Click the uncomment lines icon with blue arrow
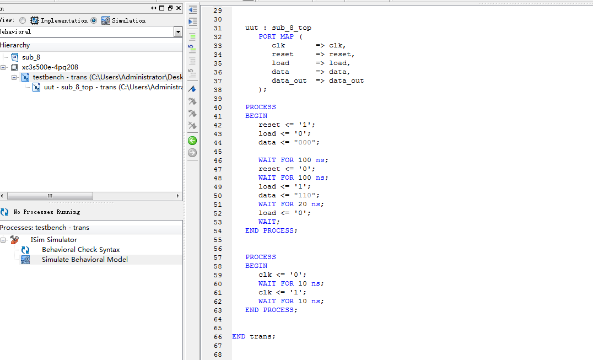 192,49
